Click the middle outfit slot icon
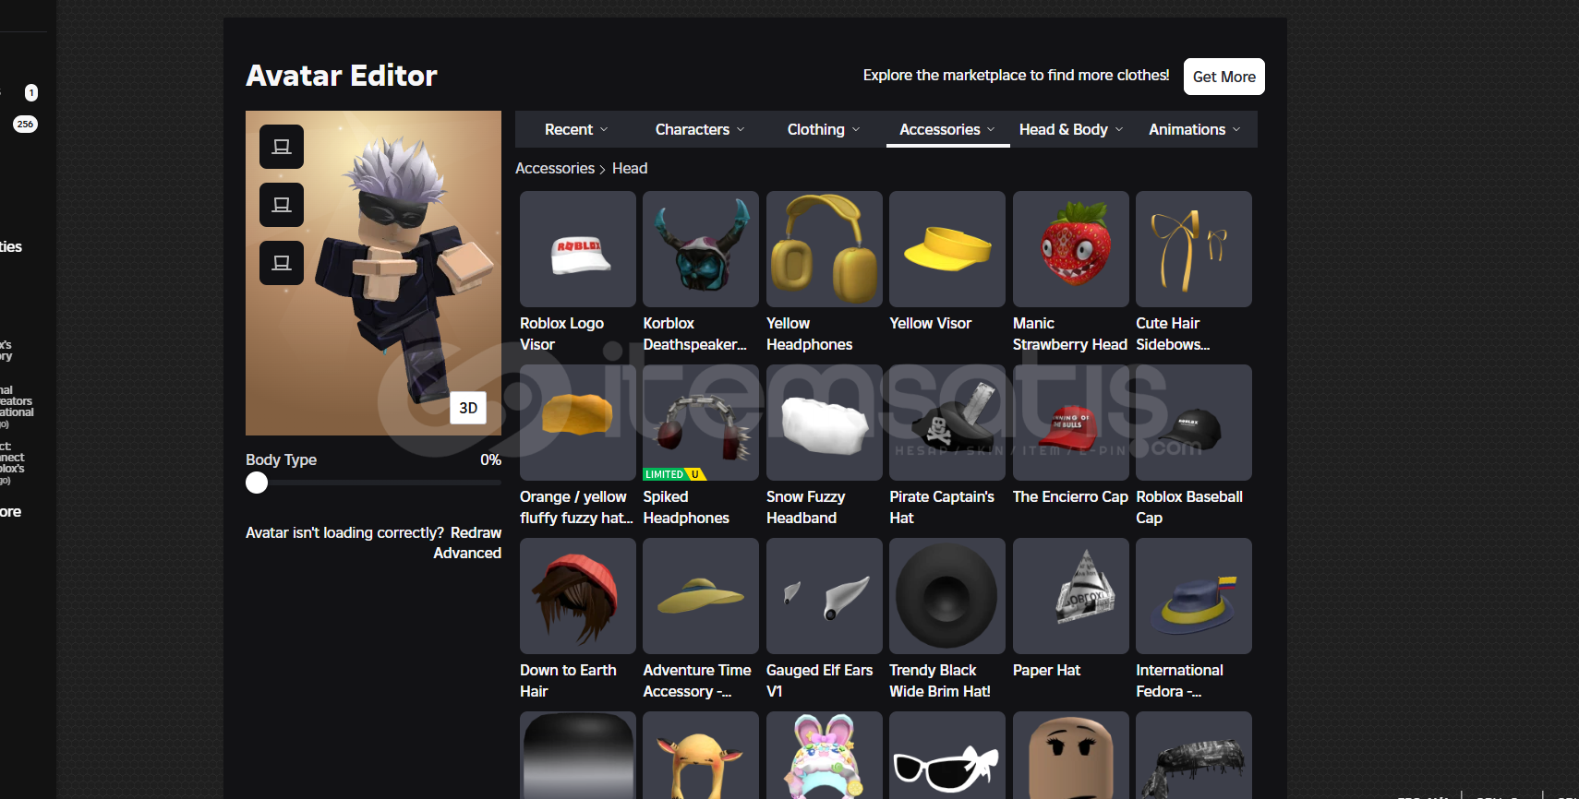The width and height of the screenshot is (1579, 799). (282, 205)
